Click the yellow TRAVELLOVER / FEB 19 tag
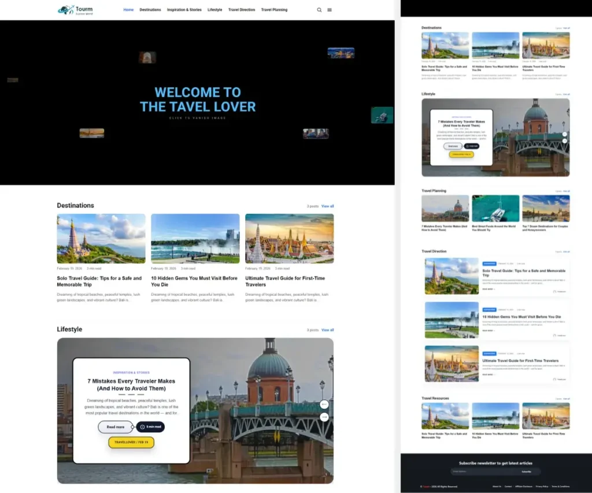Screen dimensions: 592x493 click(x=131, y=442)
